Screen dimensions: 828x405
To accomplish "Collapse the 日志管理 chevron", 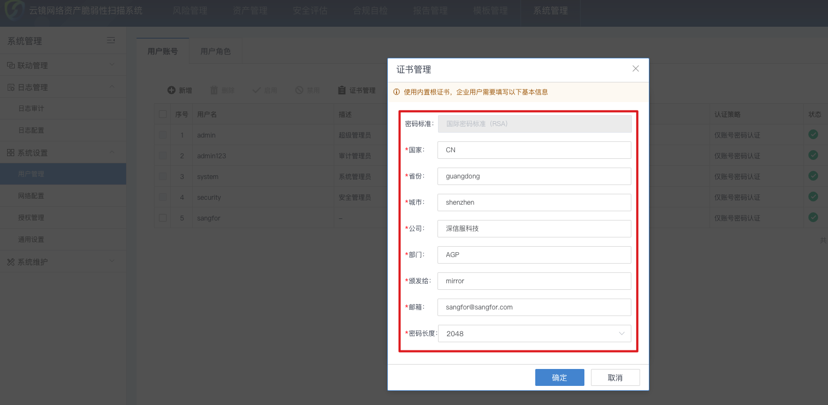I will [x=112, y=86].
